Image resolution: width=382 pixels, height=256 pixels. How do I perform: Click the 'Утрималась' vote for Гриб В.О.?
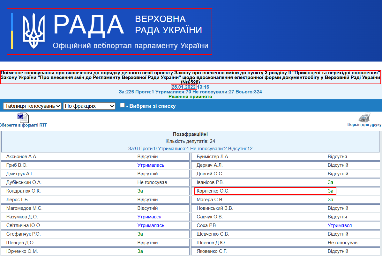pyautogui.click(x=151, y=165)
